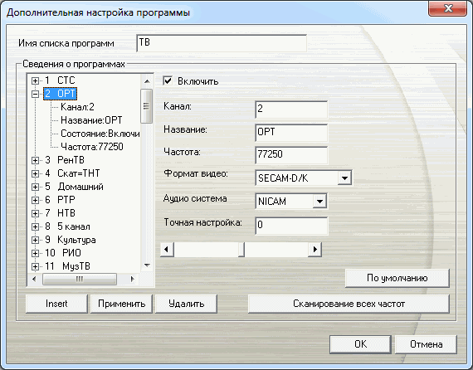Viewport: 473px width, 370px height.
Task: Toggle the Включить checkbox
Action: coord(168,80)
